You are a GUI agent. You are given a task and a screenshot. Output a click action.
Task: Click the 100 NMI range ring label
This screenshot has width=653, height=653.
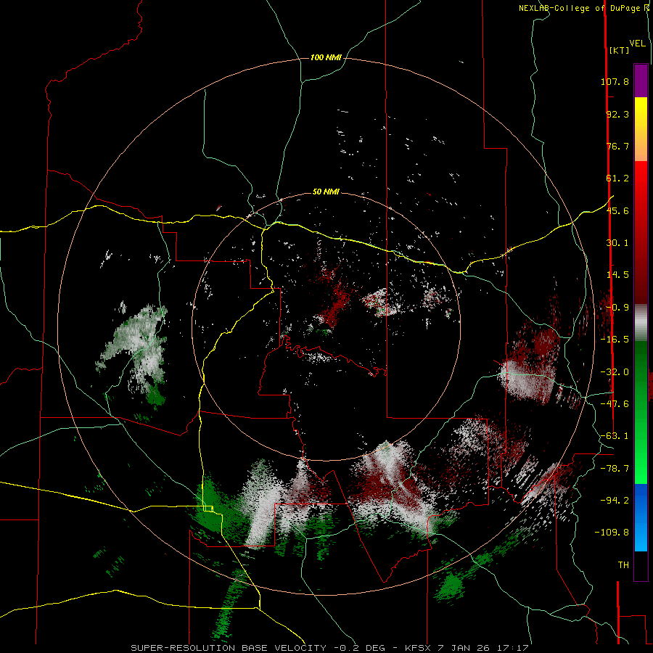pyautogui.click(x=326, y=57)
